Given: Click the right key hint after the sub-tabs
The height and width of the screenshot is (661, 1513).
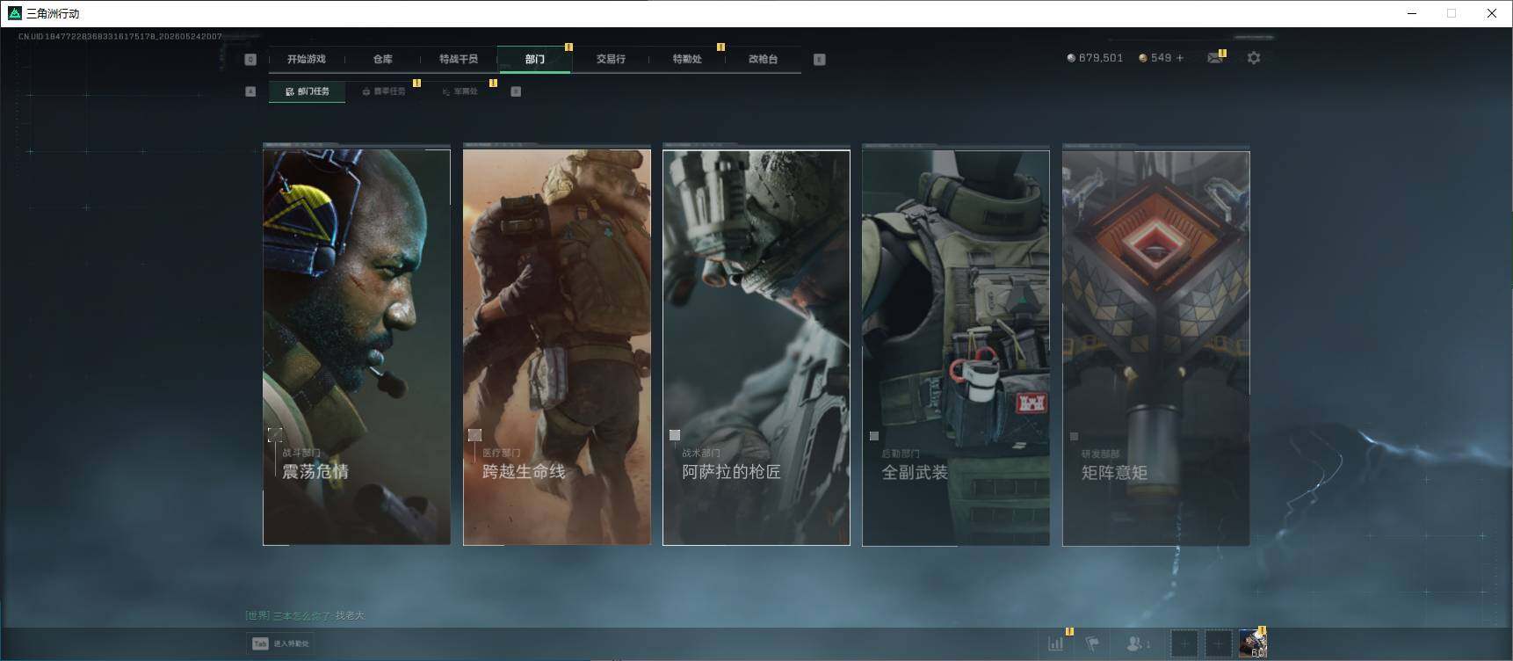Looking at the screenshot, I should [516, 91].
